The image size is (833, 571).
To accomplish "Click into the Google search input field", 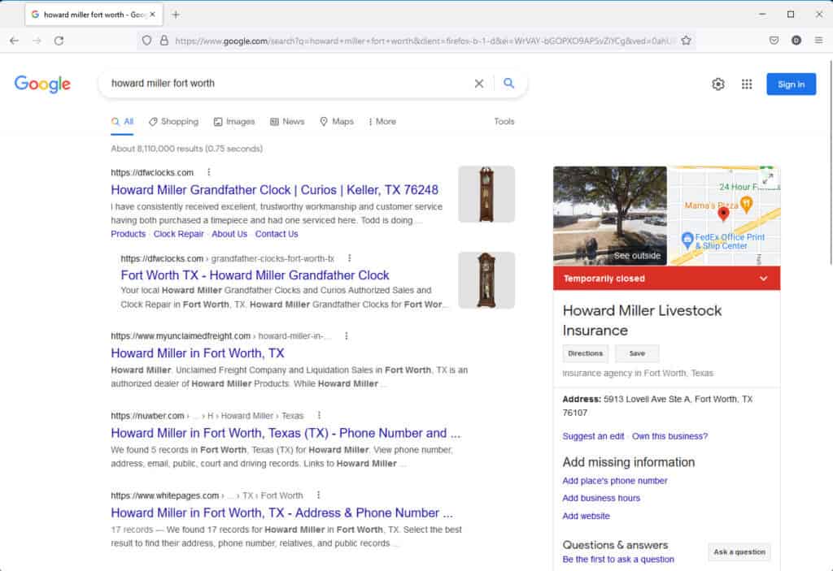I will [x=287, y=84].
